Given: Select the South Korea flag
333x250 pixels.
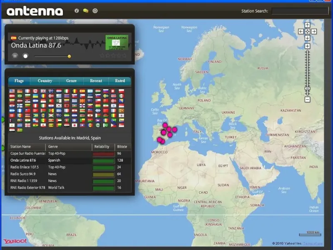Looking at the screenshot, I should coord(59,106).
